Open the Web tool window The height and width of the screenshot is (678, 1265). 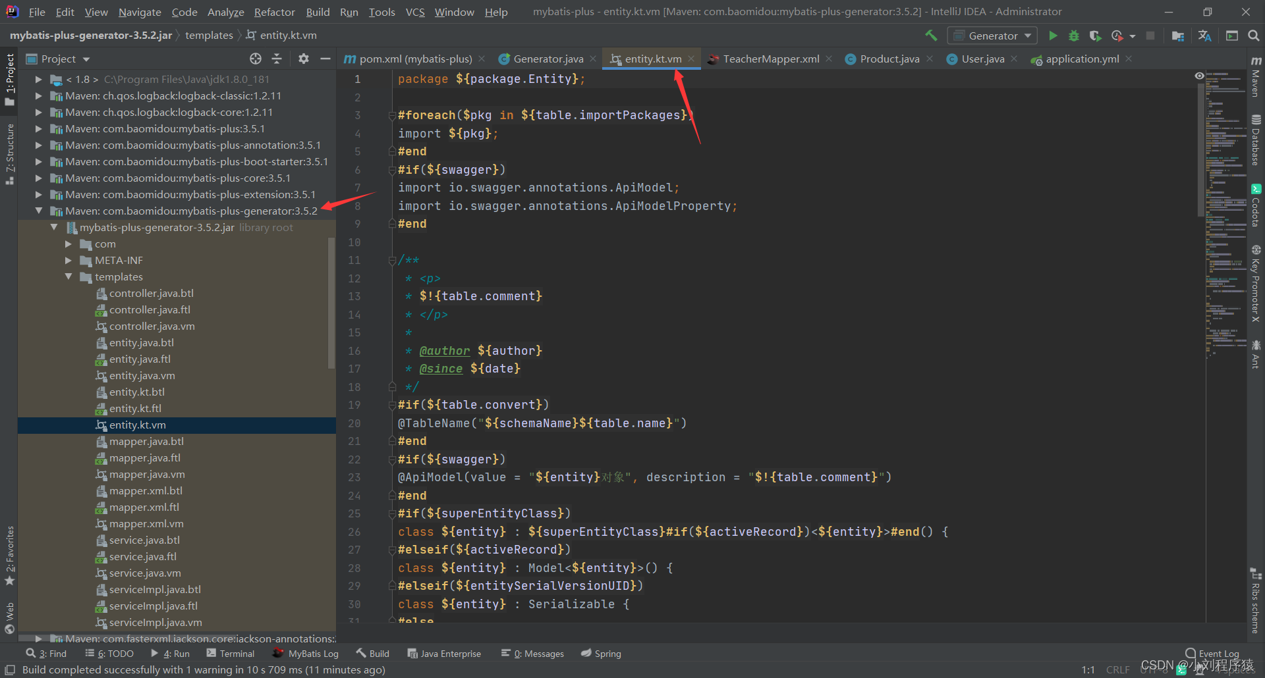(9, 618)
